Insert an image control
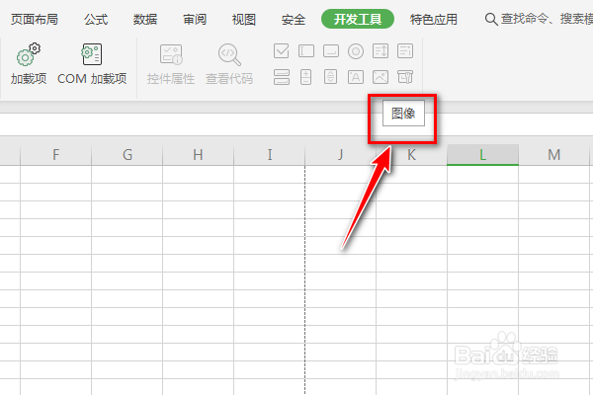This screenshot has height=395, width=593. pos(381,77)
